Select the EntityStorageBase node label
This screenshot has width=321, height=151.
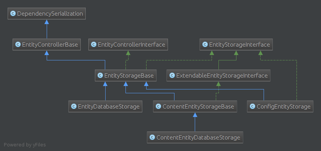pos(129,76)
